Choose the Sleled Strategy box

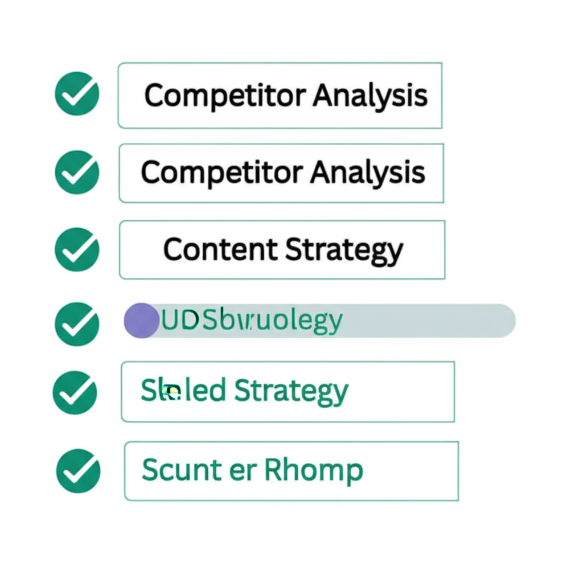(288, 392)
